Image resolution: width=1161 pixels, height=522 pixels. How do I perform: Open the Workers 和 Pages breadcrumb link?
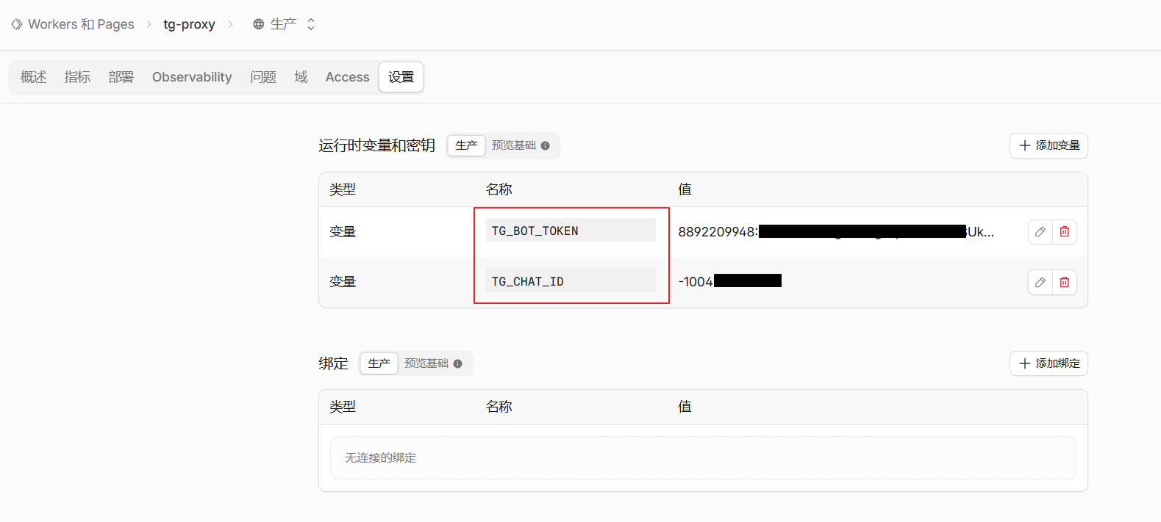point(81,24)
